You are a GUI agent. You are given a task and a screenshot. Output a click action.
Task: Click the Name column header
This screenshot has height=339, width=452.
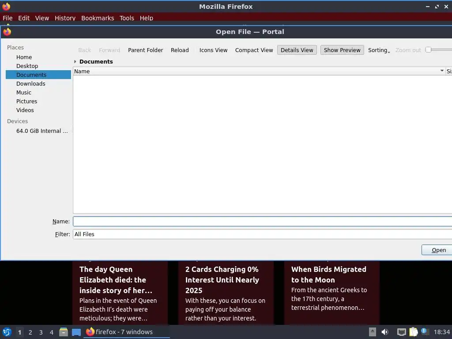pos(259,71)
